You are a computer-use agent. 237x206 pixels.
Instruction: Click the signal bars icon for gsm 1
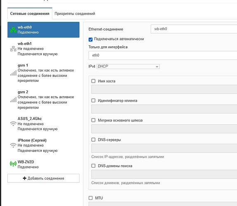pyautogui.click(x=13, y=73)
